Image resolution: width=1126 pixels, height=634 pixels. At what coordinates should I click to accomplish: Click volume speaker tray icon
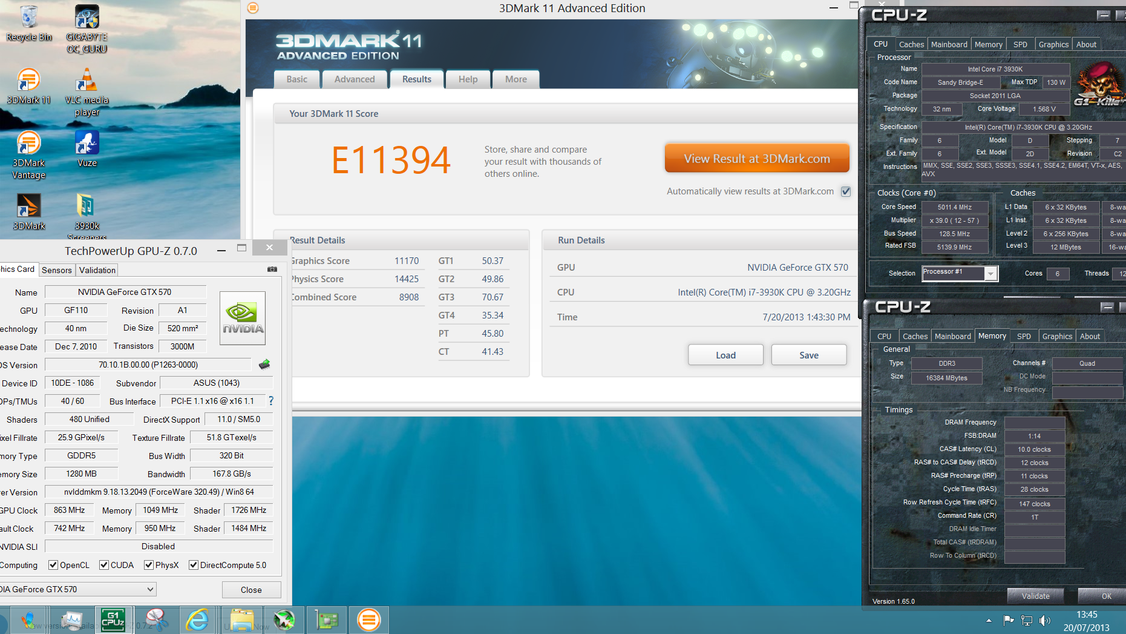(x=1045, y=620)
